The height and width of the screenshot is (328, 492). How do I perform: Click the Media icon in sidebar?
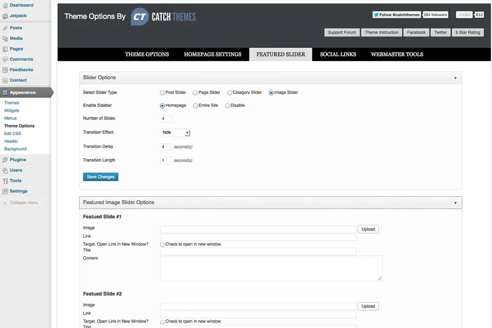[5, 38]
